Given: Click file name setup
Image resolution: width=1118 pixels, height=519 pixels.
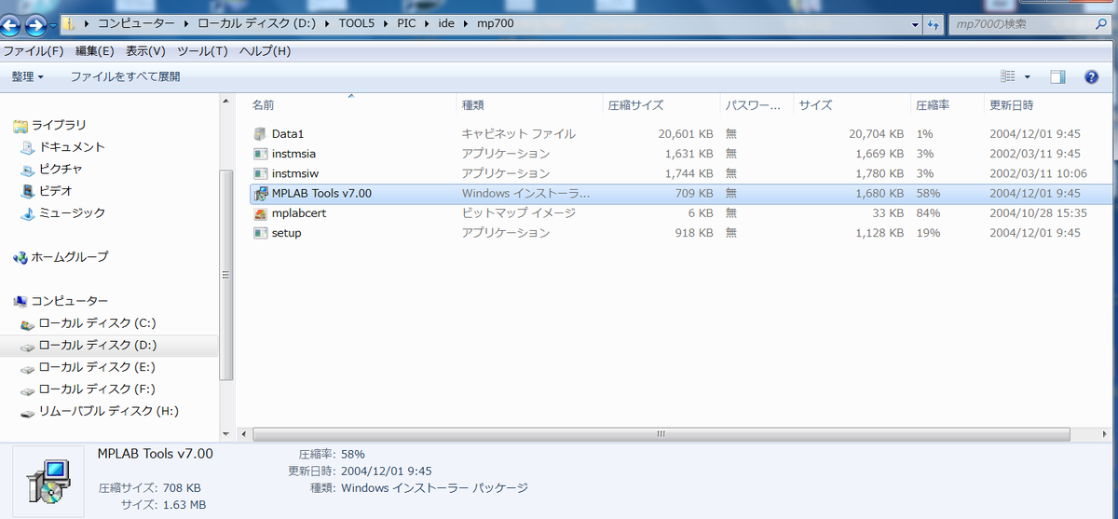Looking at the screenshot, I should [x=286, y=233].
